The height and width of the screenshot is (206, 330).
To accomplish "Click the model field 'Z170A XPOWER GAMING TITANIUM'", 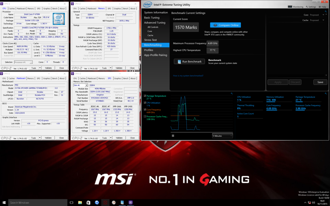I will (x=31, y=88).
